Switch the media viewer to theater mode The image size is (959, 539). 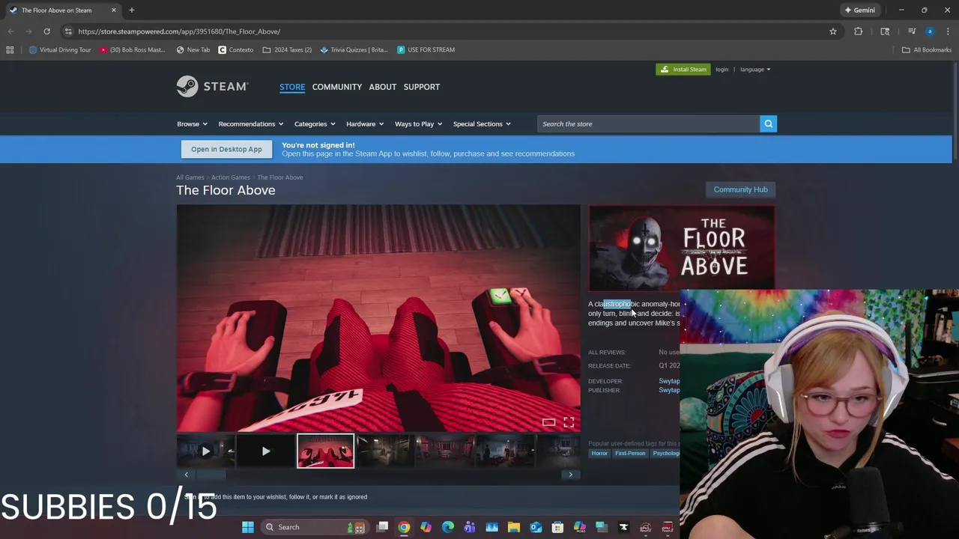(x=548, y=423)
